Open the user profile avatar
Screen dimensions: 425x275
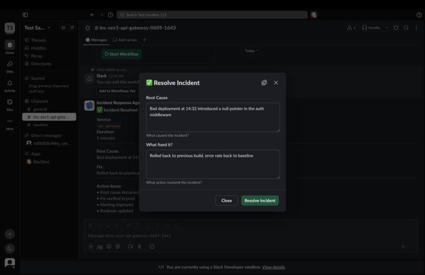(x=10, y=263)
